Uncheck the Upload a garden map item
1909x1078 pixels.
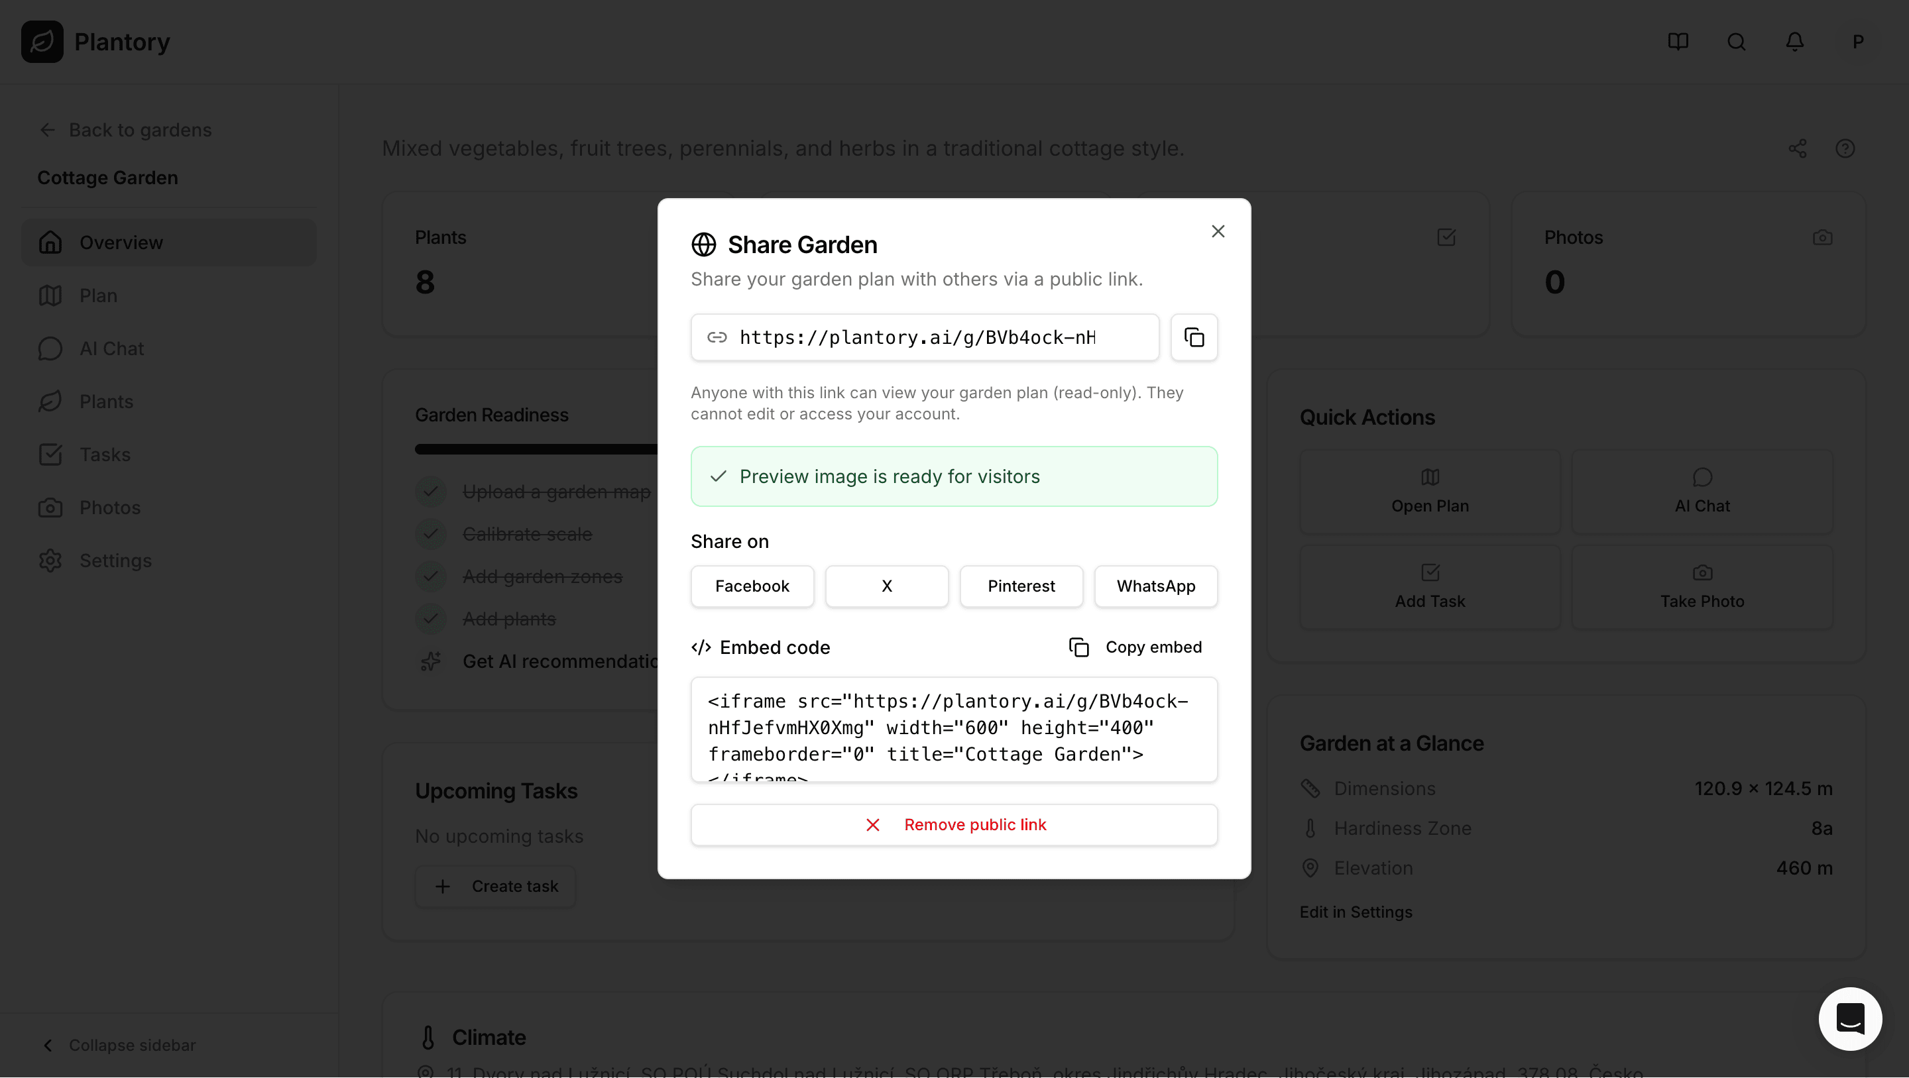[x=432, y=491]
